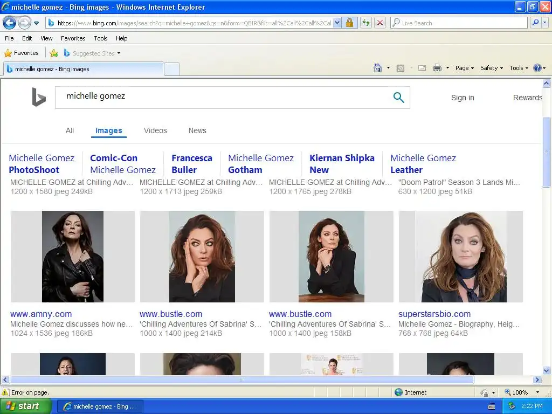Select the michelle gomez - Bing images tab
This screenshot has height=414, width=552.
[x=84, y=69]
